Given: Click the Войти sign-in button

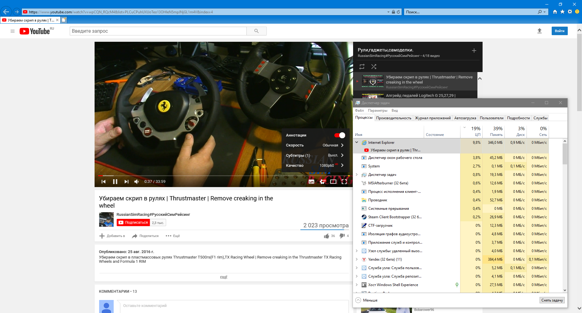Looking at the screenshot, I should 559,31.
